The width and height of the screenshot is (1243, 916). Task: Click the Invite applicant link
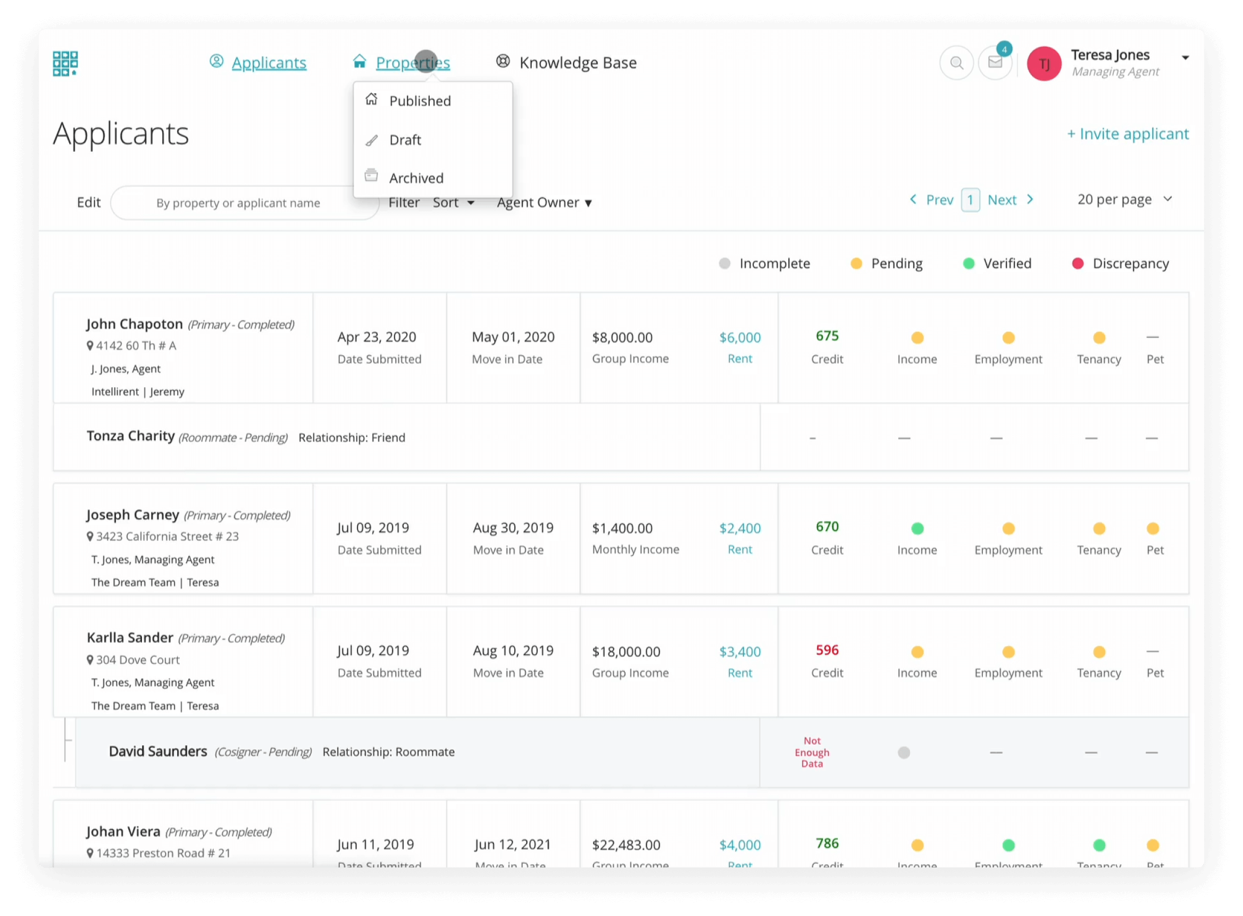1128,134
